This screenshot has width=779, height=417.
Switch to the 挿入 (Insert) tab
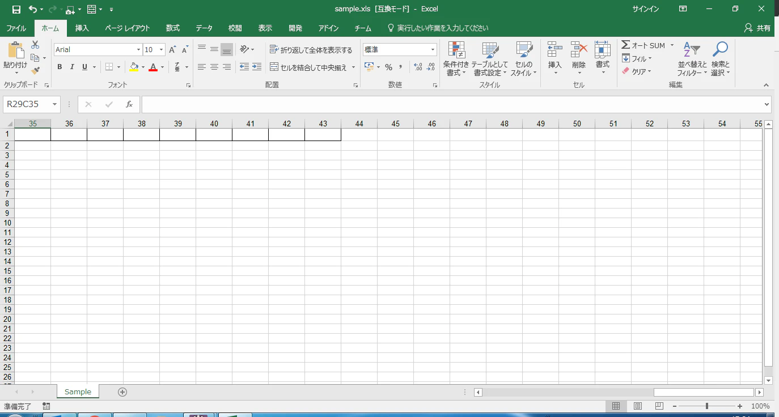click(x=82, y=28)
